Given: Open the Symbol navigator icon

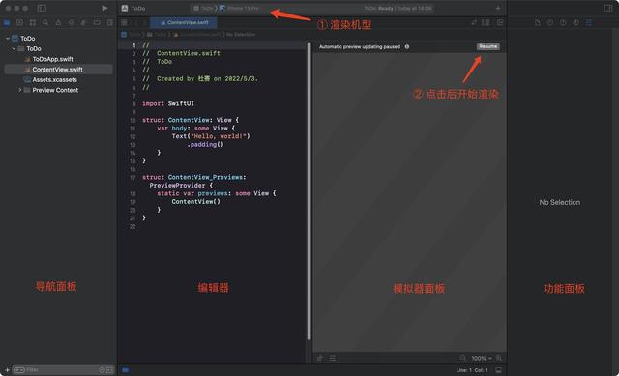Looking at the screenshot, I should pyautogui.click(x=33, y=22).
